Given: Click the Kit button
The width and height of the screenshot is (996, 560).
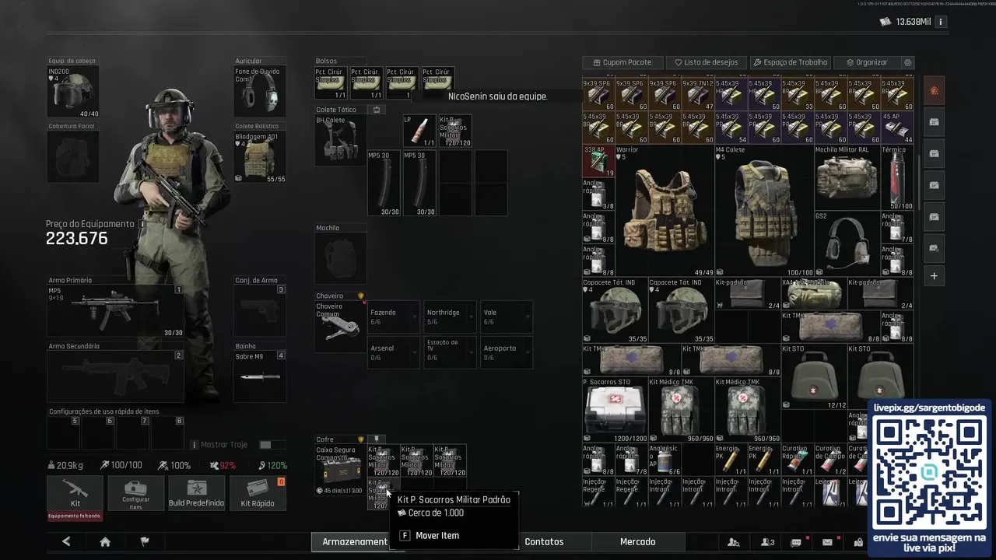Looking at the screenshot, I should pos(75,493).
